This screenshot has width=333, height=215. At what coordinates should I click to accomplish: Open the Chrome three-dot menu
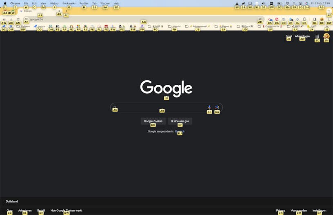(329, 19)
